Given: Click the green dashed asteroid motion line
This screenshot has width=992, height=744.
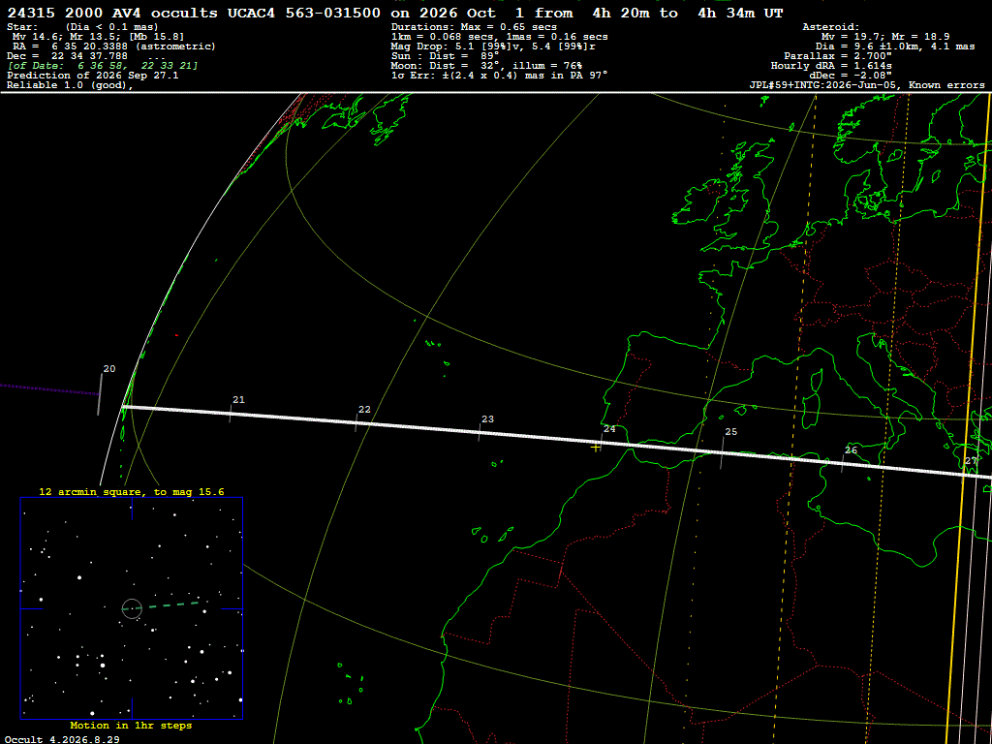Looking at the screenshot, I should click(x=169, y=605).
